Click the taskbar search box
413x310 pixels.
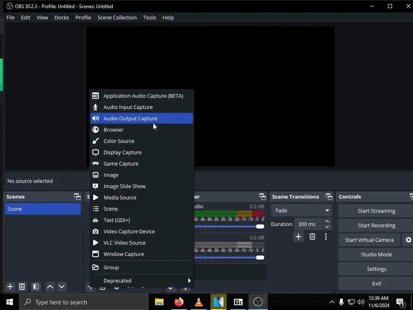(84, 302)
